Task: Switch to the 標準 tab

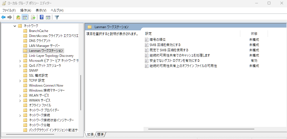Action: coord(100,135)
